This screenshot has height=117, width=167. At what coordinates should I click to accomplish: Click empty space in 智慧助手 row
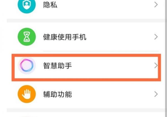click(111, 66)
